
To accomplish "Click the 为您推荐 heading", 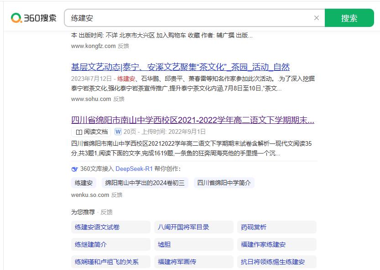I will 83,212.
